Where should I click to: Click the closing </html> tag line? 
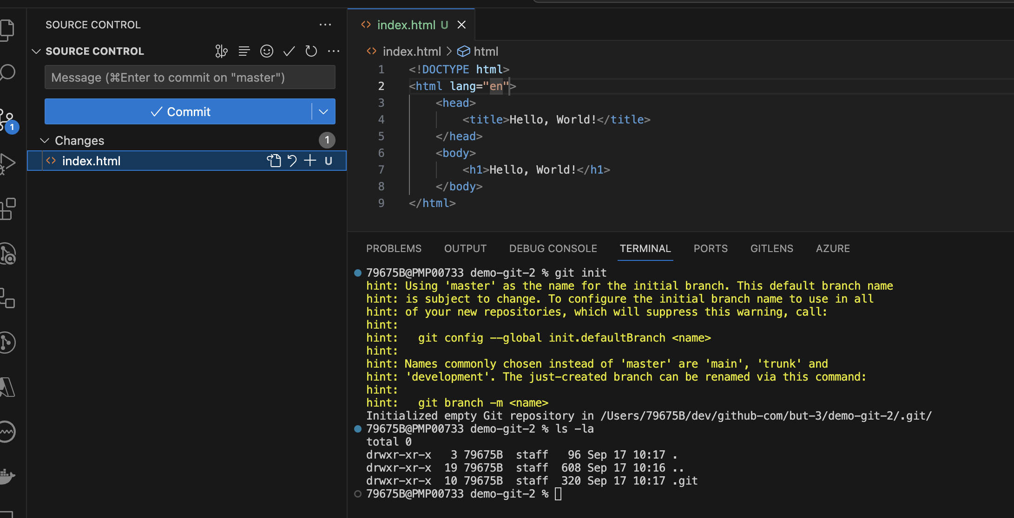pos(432,203)
